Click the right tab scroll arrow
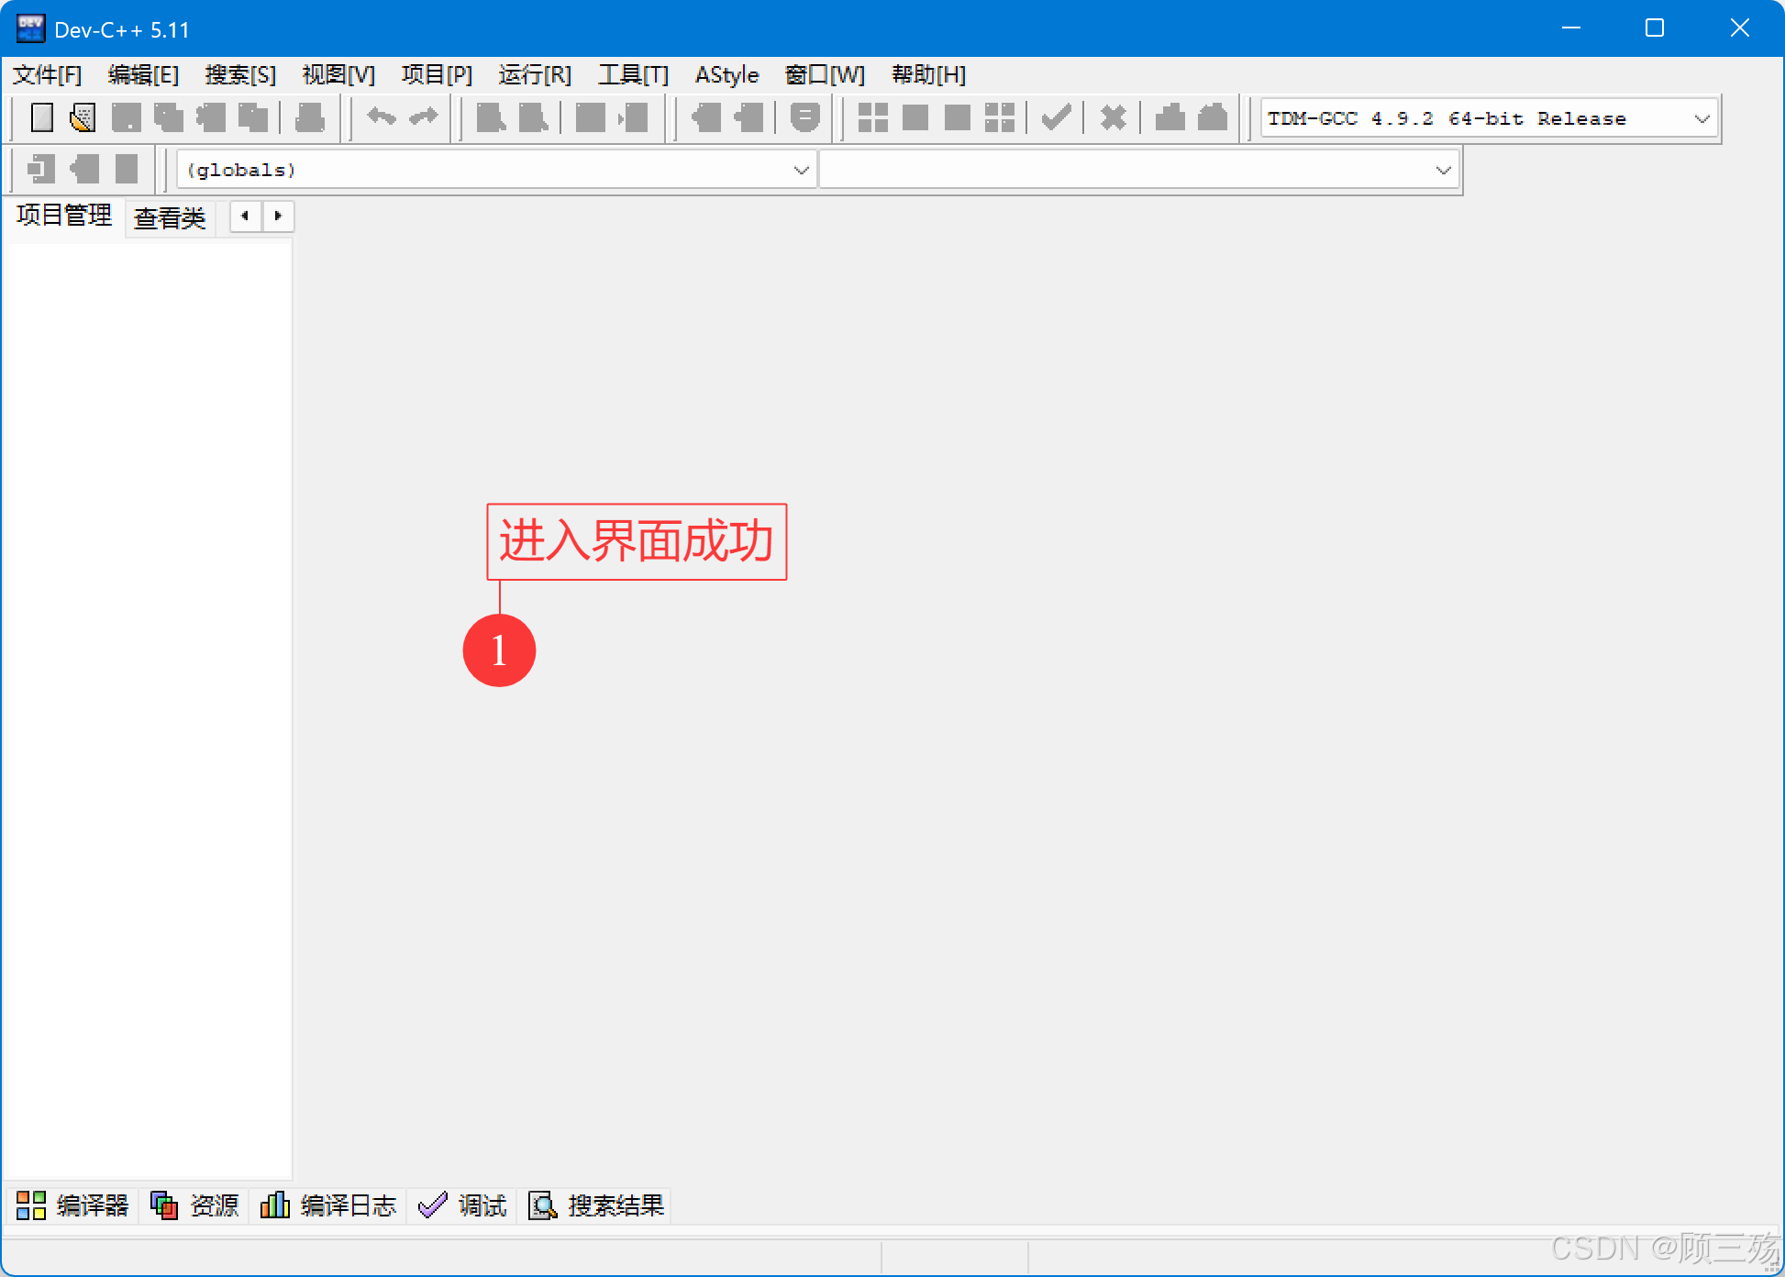Screen dimensions: 1785x1277 278,216
